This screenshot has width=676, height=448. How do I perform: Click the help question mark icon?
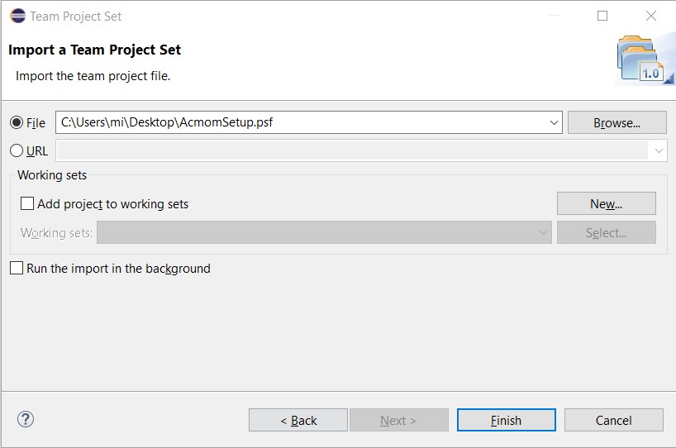pos(26,419)
